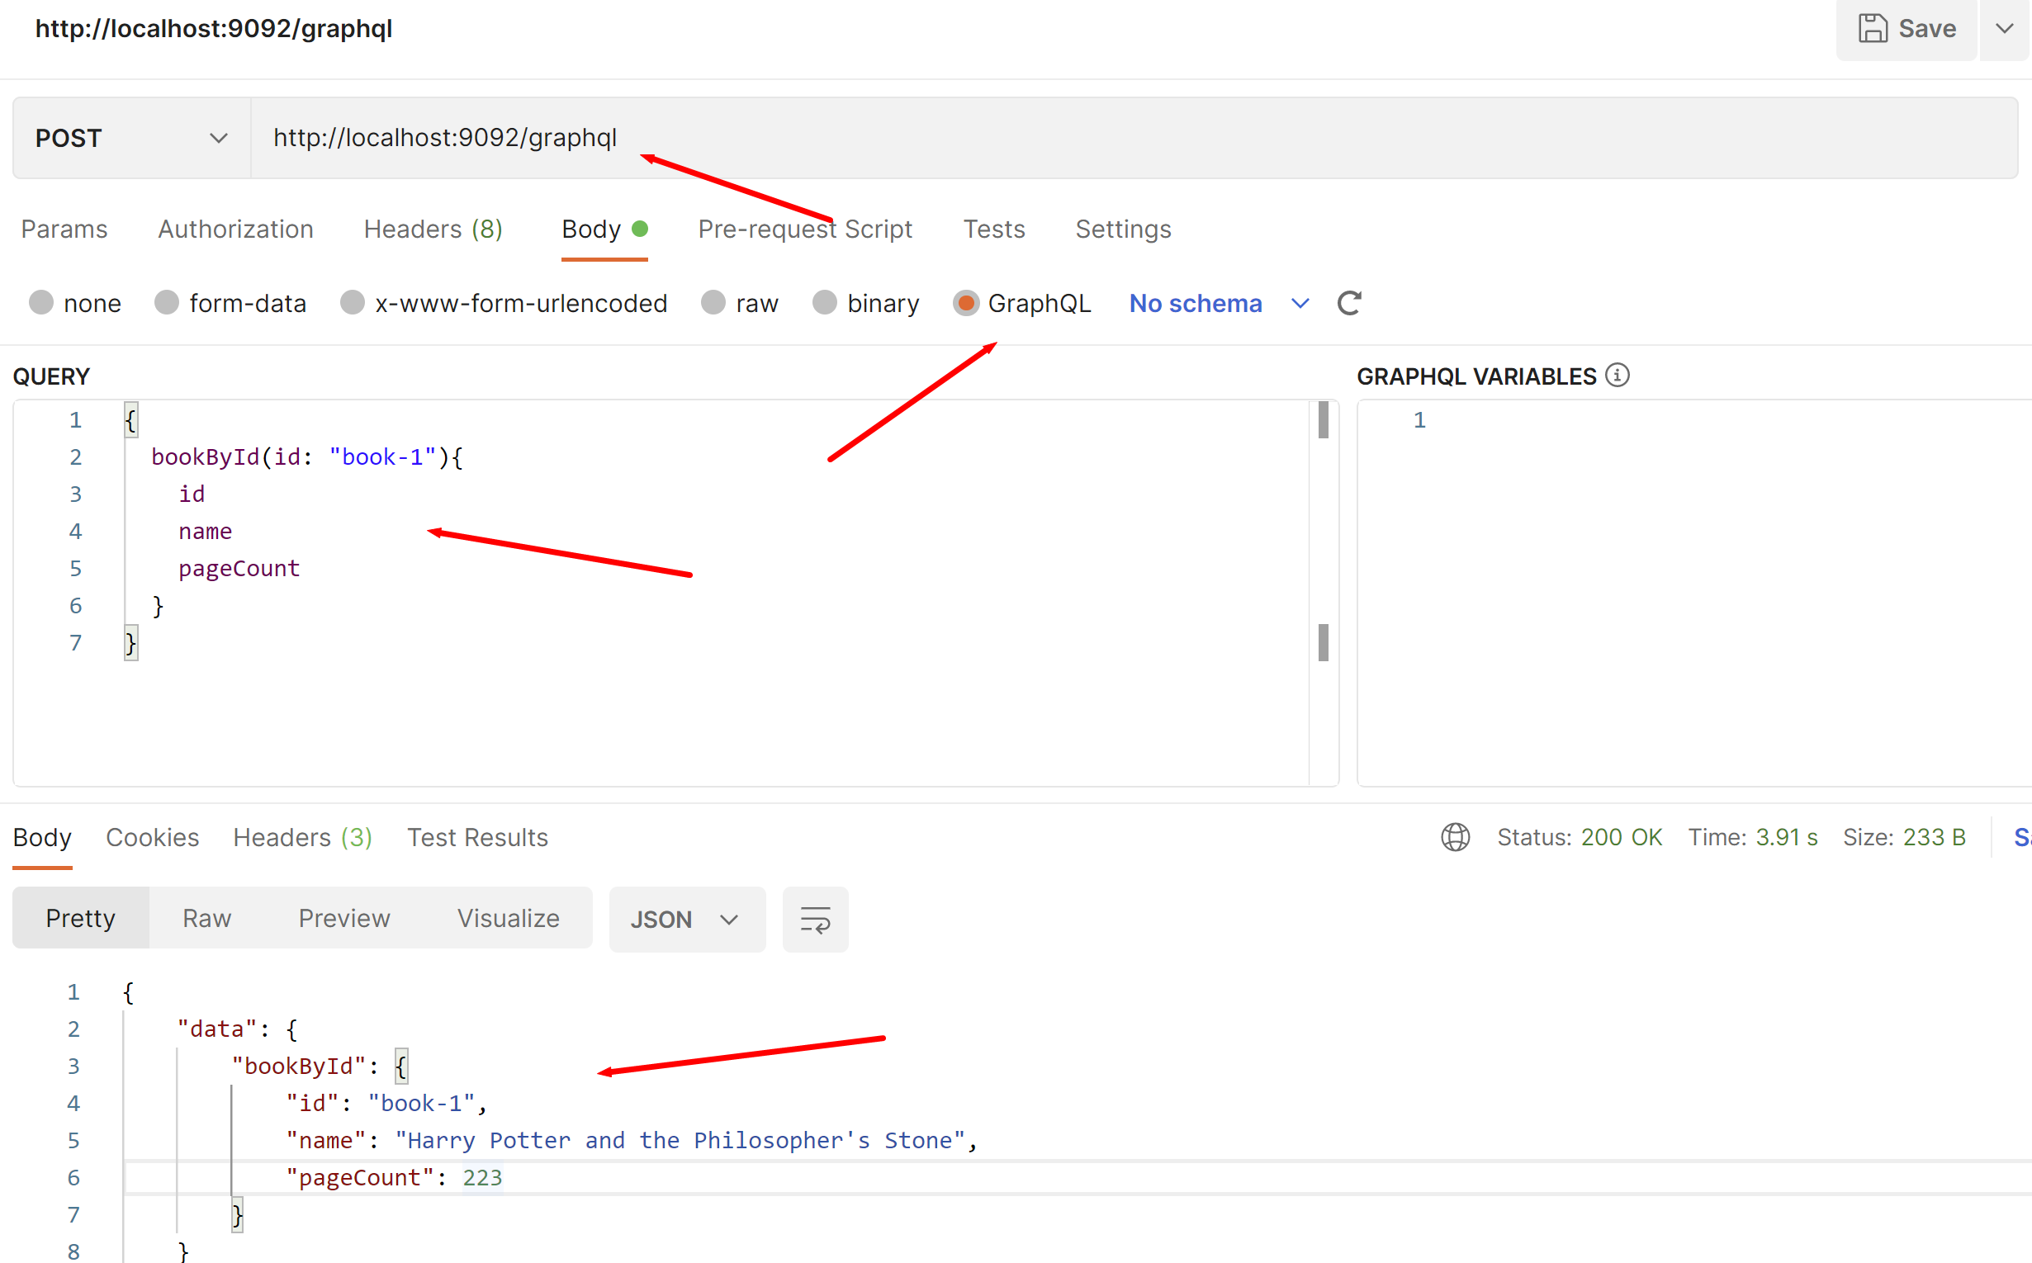This screenshot has width=2032, height=1263.
Task: Select the binary radio button
Action: 825,302
